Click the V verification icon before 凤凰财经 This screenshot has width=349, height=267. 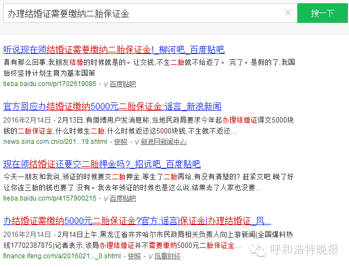click(x=150, y=257)
